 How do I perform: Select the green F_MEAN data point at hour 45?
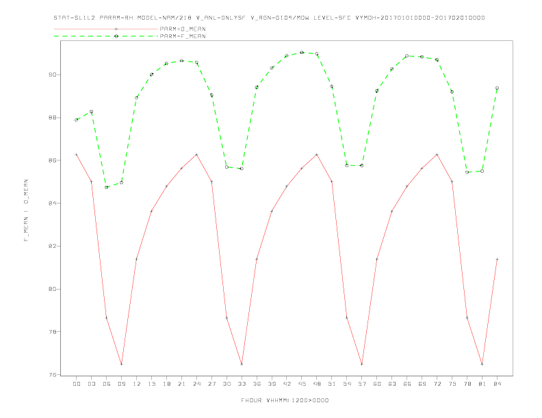302,53
